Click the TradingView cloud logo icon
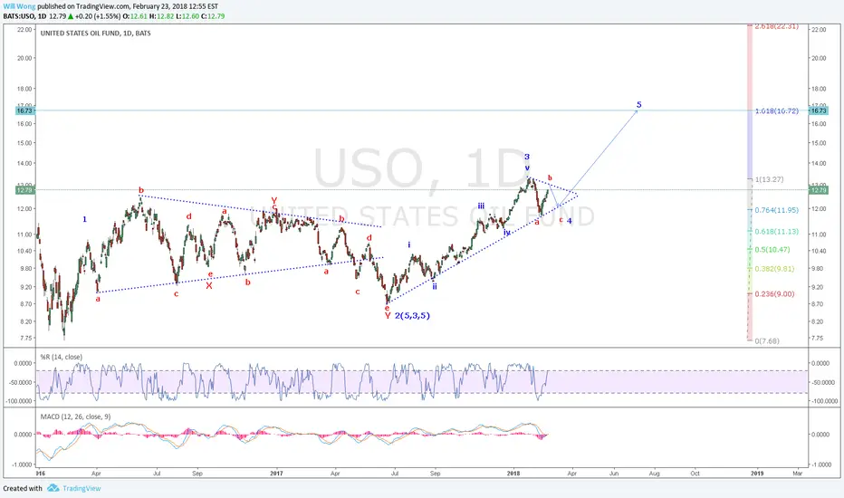 pyautogui.click(x=53, y=488)
